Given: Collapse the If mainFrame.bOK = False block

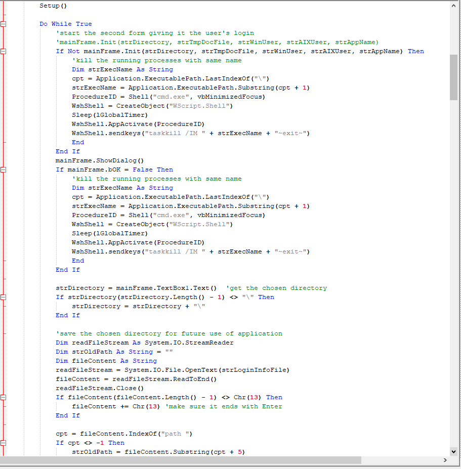Looking at the screenshot, I should pyautogui.click(x=4, y=170).
